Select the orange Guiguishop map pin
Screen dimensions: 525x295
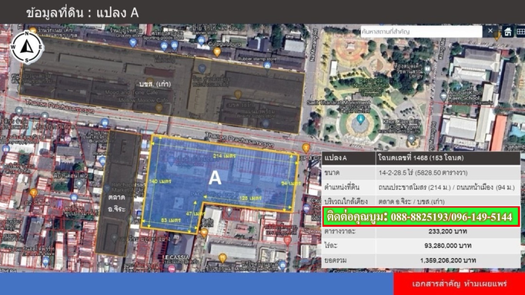coord(217,51)
